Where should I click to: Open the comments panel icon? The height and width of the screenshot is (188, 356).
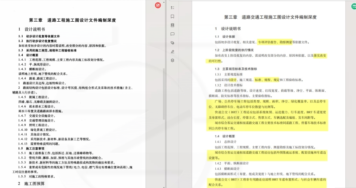[x=172, y=33]
